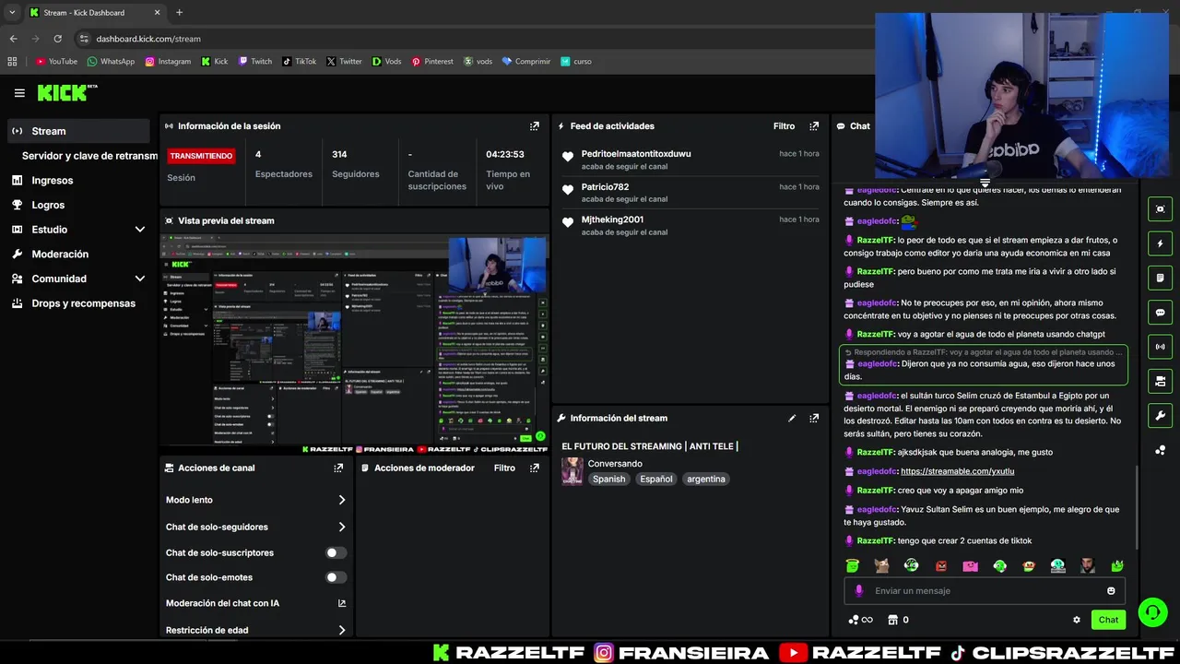Image resolution: width=1180 pixels, height=664 pixels.
Task: Open a new browser tab
Action: (179, 12)
